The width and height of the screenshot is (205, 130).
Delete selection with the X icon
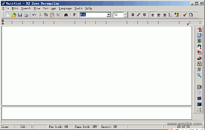58,15
